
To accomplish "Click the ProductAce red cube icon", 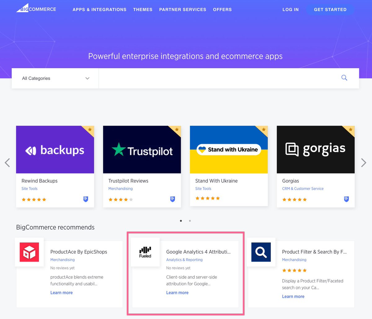I will tap(29, 252).
